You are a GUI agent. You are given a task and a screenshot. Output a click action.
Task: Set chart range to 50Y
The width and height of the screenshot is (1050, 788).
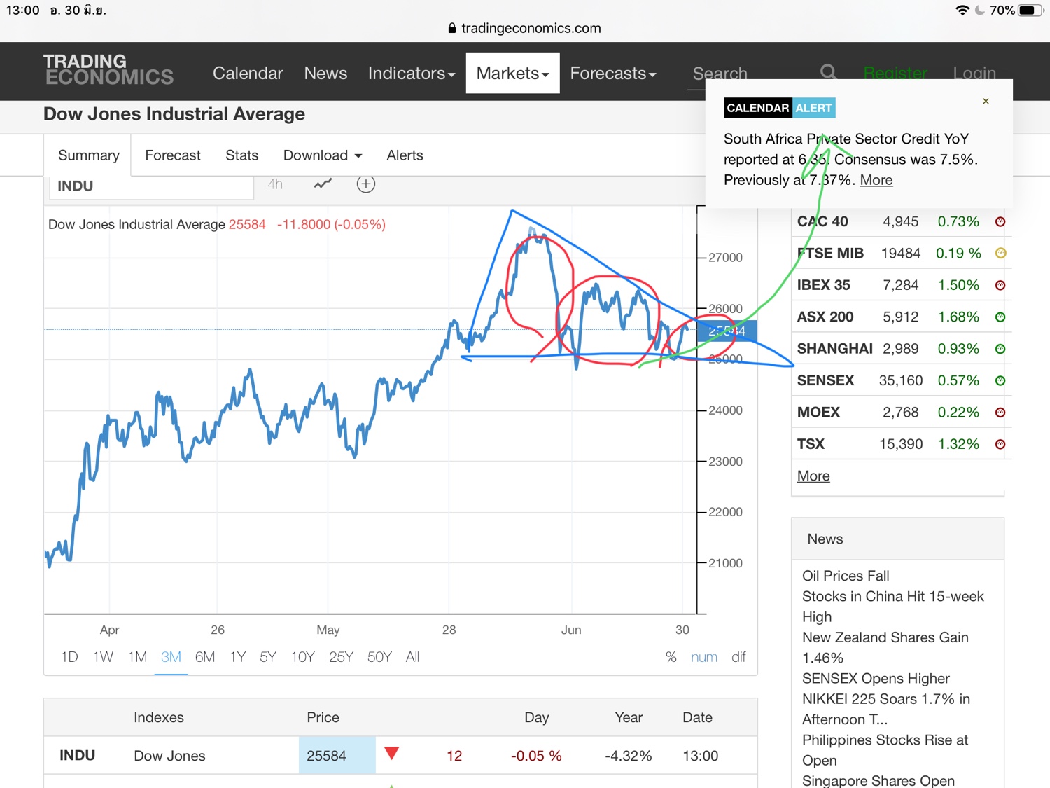379,657
